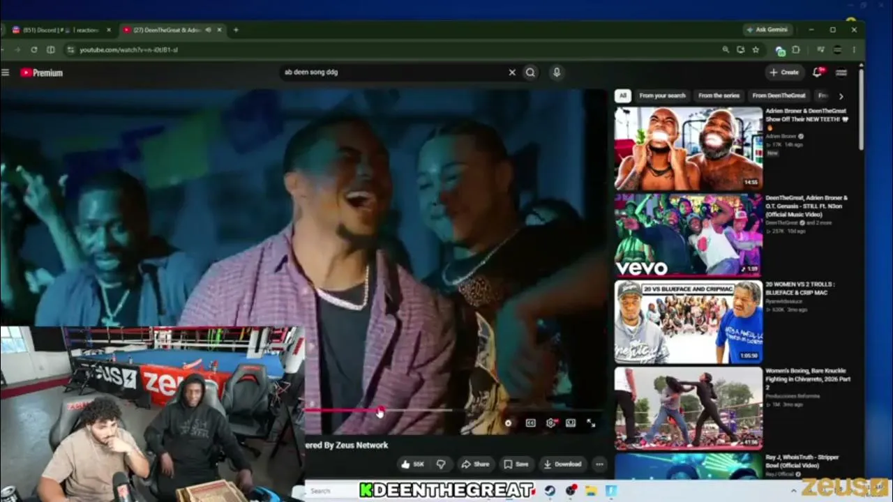Enter fullscreen video mode
893x502 pixels.
591,423
